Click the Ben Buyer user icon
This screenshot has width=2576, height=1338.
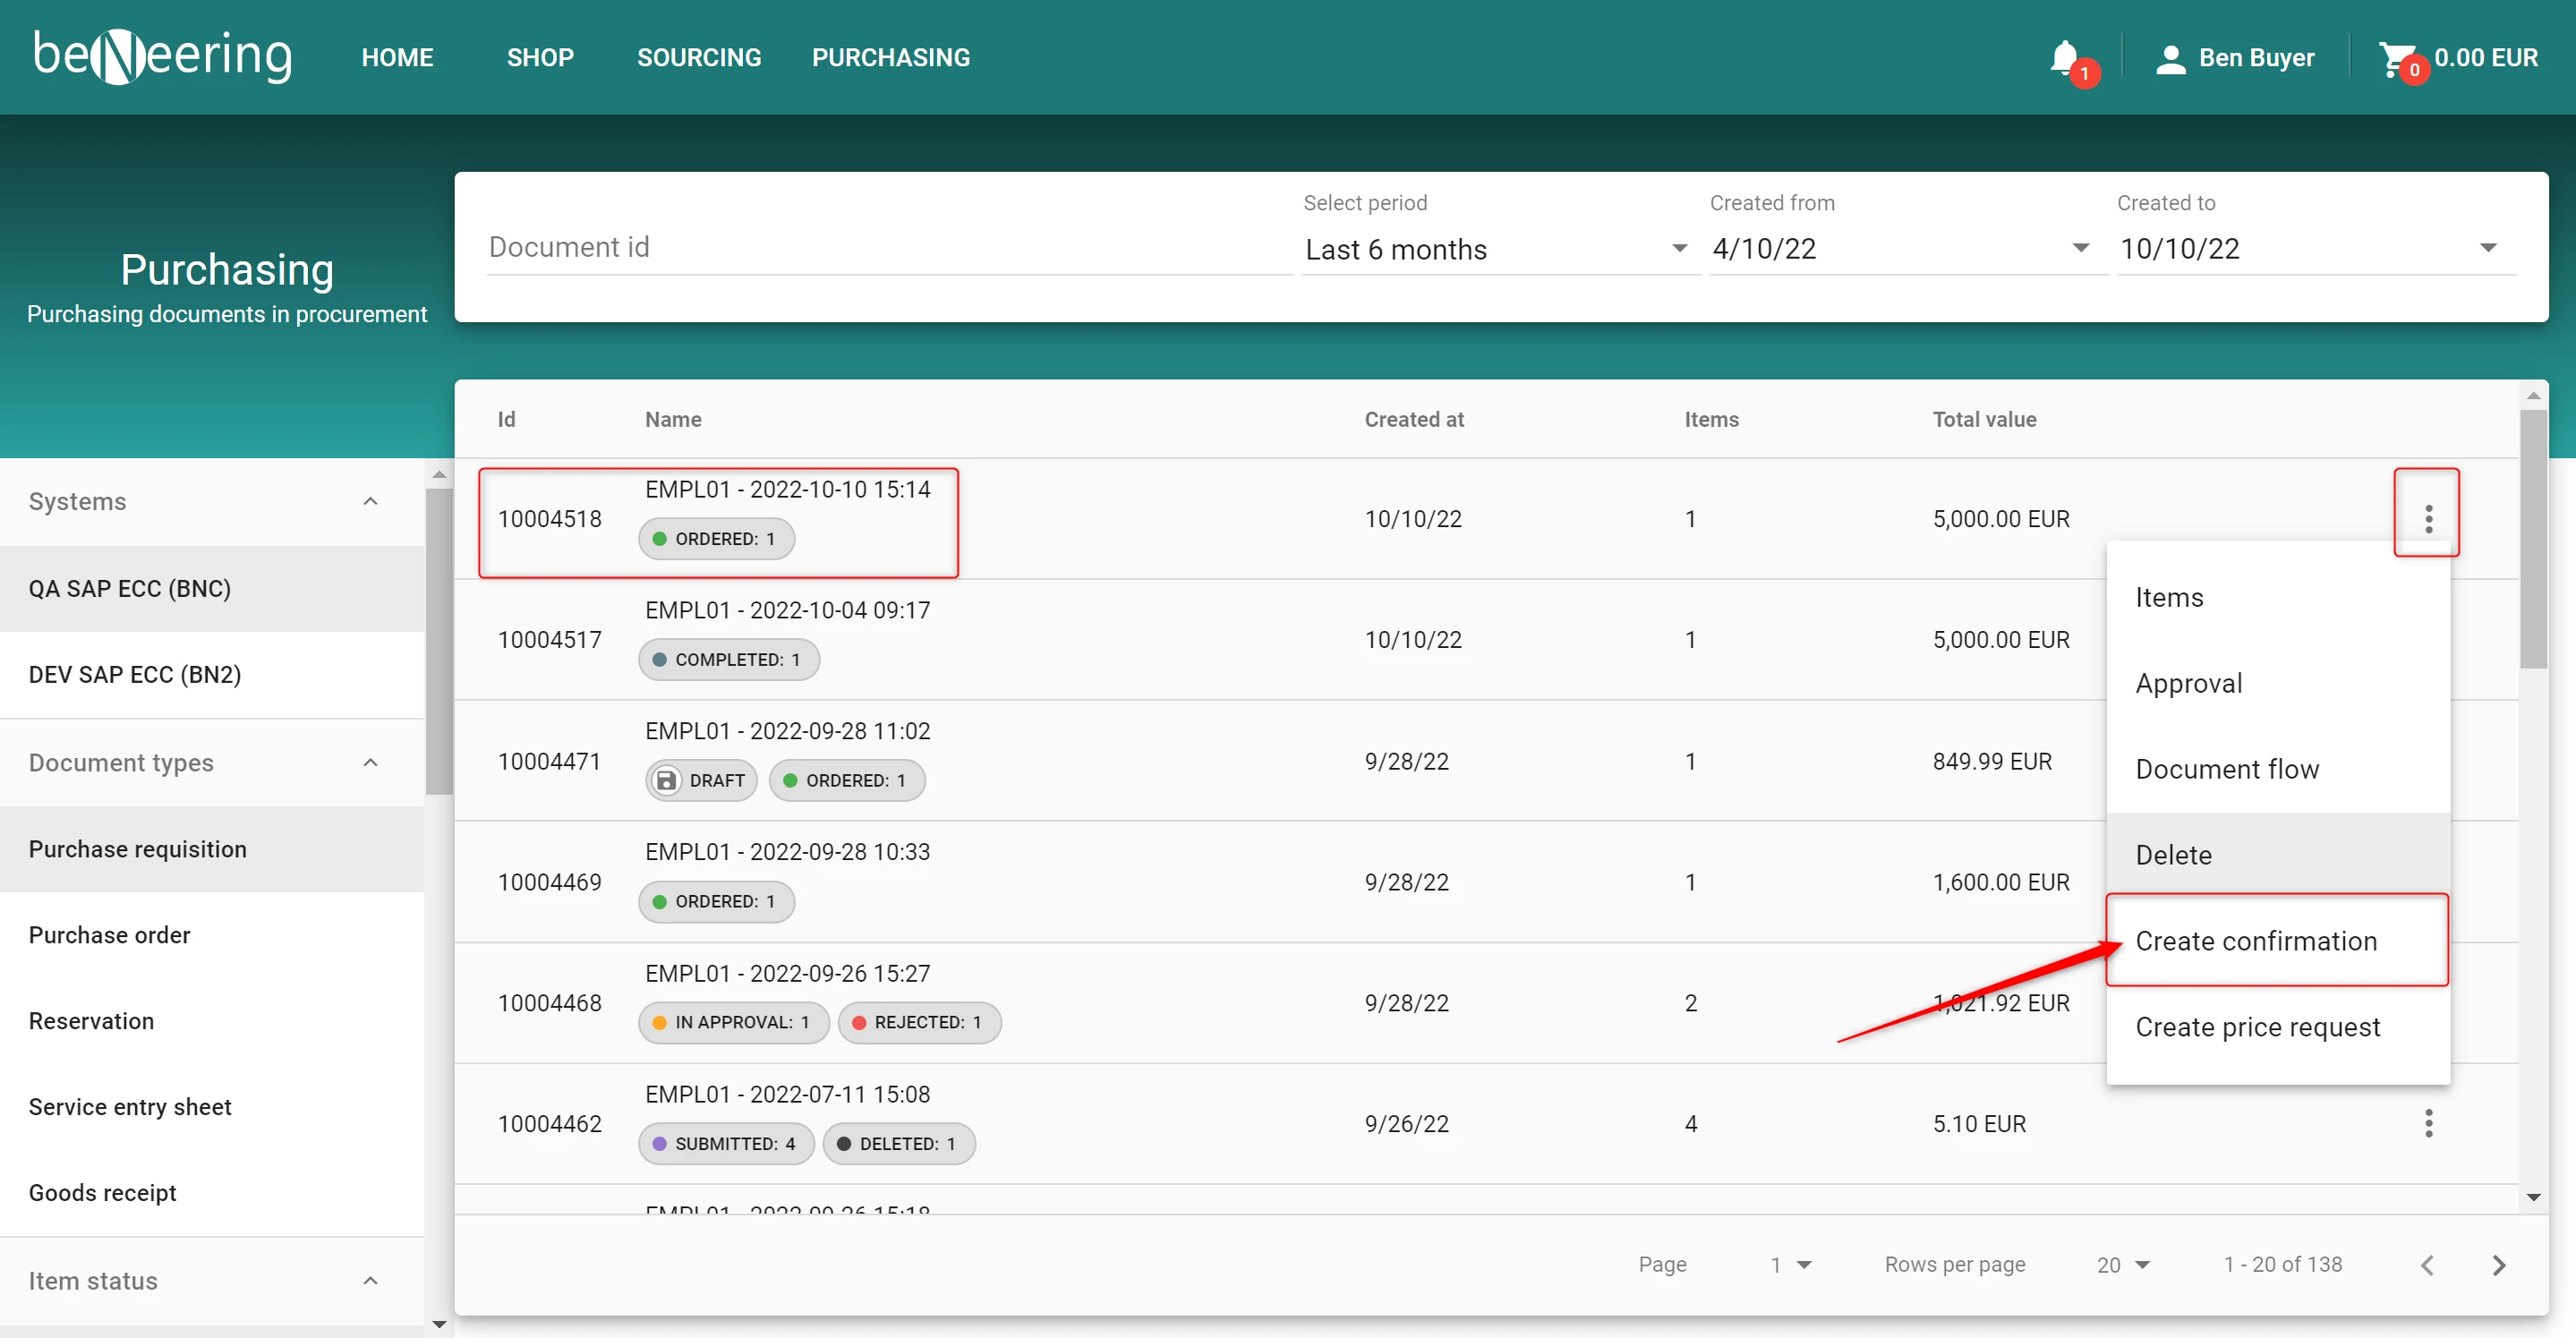2170,58
